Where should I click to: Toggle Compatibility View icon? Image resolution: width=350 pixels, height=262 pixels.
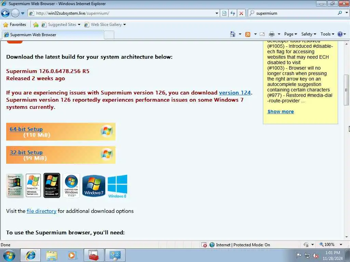coord(224,13)
